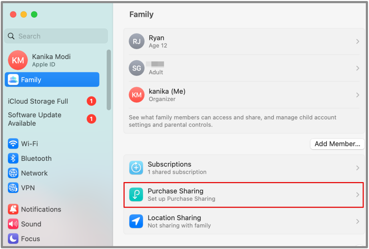369x249 pixels.
Task: Click Ryan's RJ avatar
Action: click(137, 41)
